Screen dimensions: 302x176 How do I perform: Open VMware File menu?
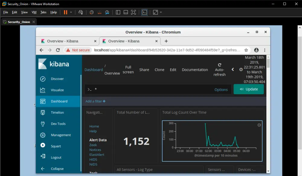(x=5, y=12)
